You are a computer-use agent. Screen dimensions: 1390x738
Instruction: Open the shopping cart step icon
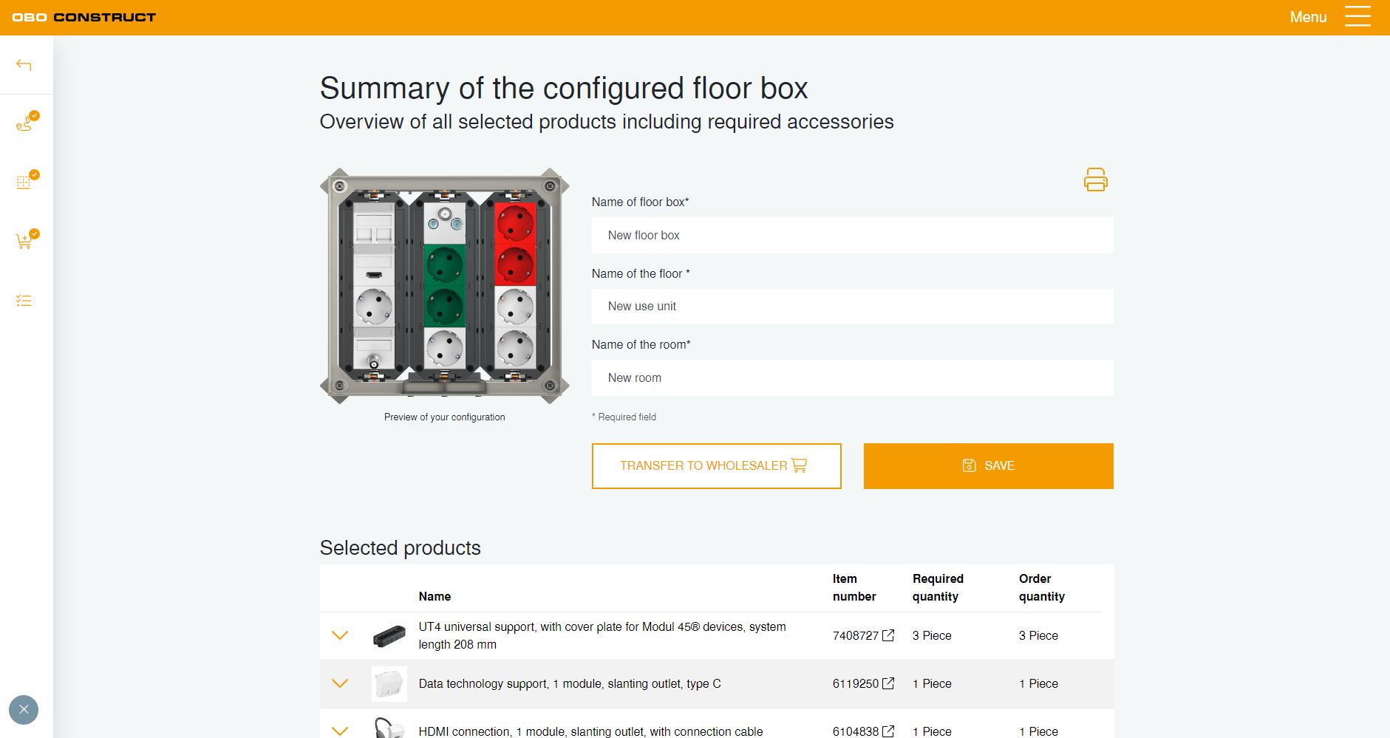pos(25,241)
